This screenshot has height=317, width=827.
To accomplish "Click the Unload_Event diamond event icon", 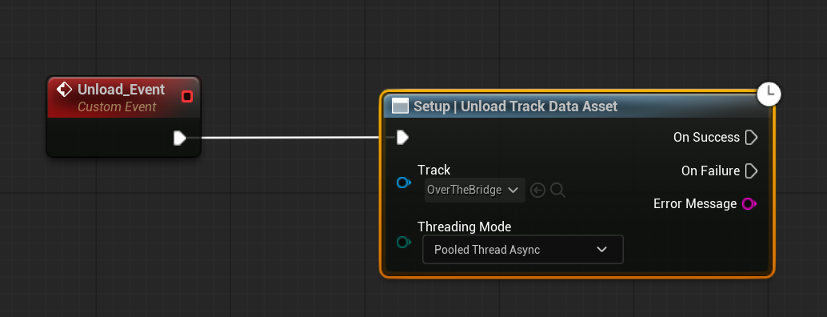I will coord(64,90).
